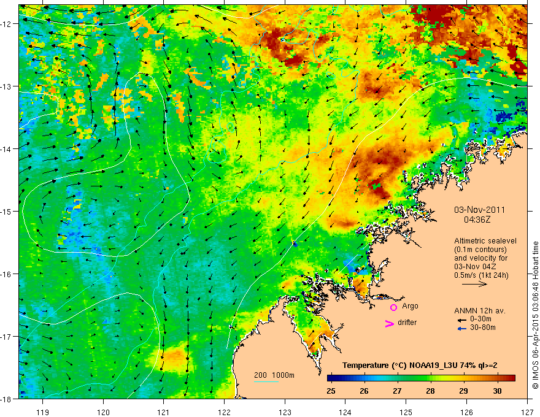Image resolution: width=540 pixels, height=417 pixels.
Task: Click the temperature color bar at 25
Action: click(331, 378)
